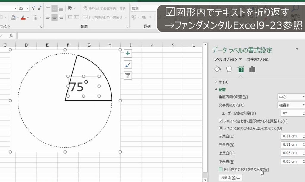The height and width of the screenshot is (182, 305).
Task: Open the Chart Elements plus button
Action: tap(128, 53)
